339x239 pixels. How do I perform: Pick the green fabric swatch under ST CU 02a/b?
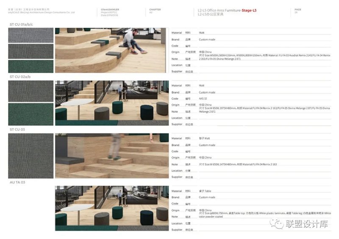(31, 114)
